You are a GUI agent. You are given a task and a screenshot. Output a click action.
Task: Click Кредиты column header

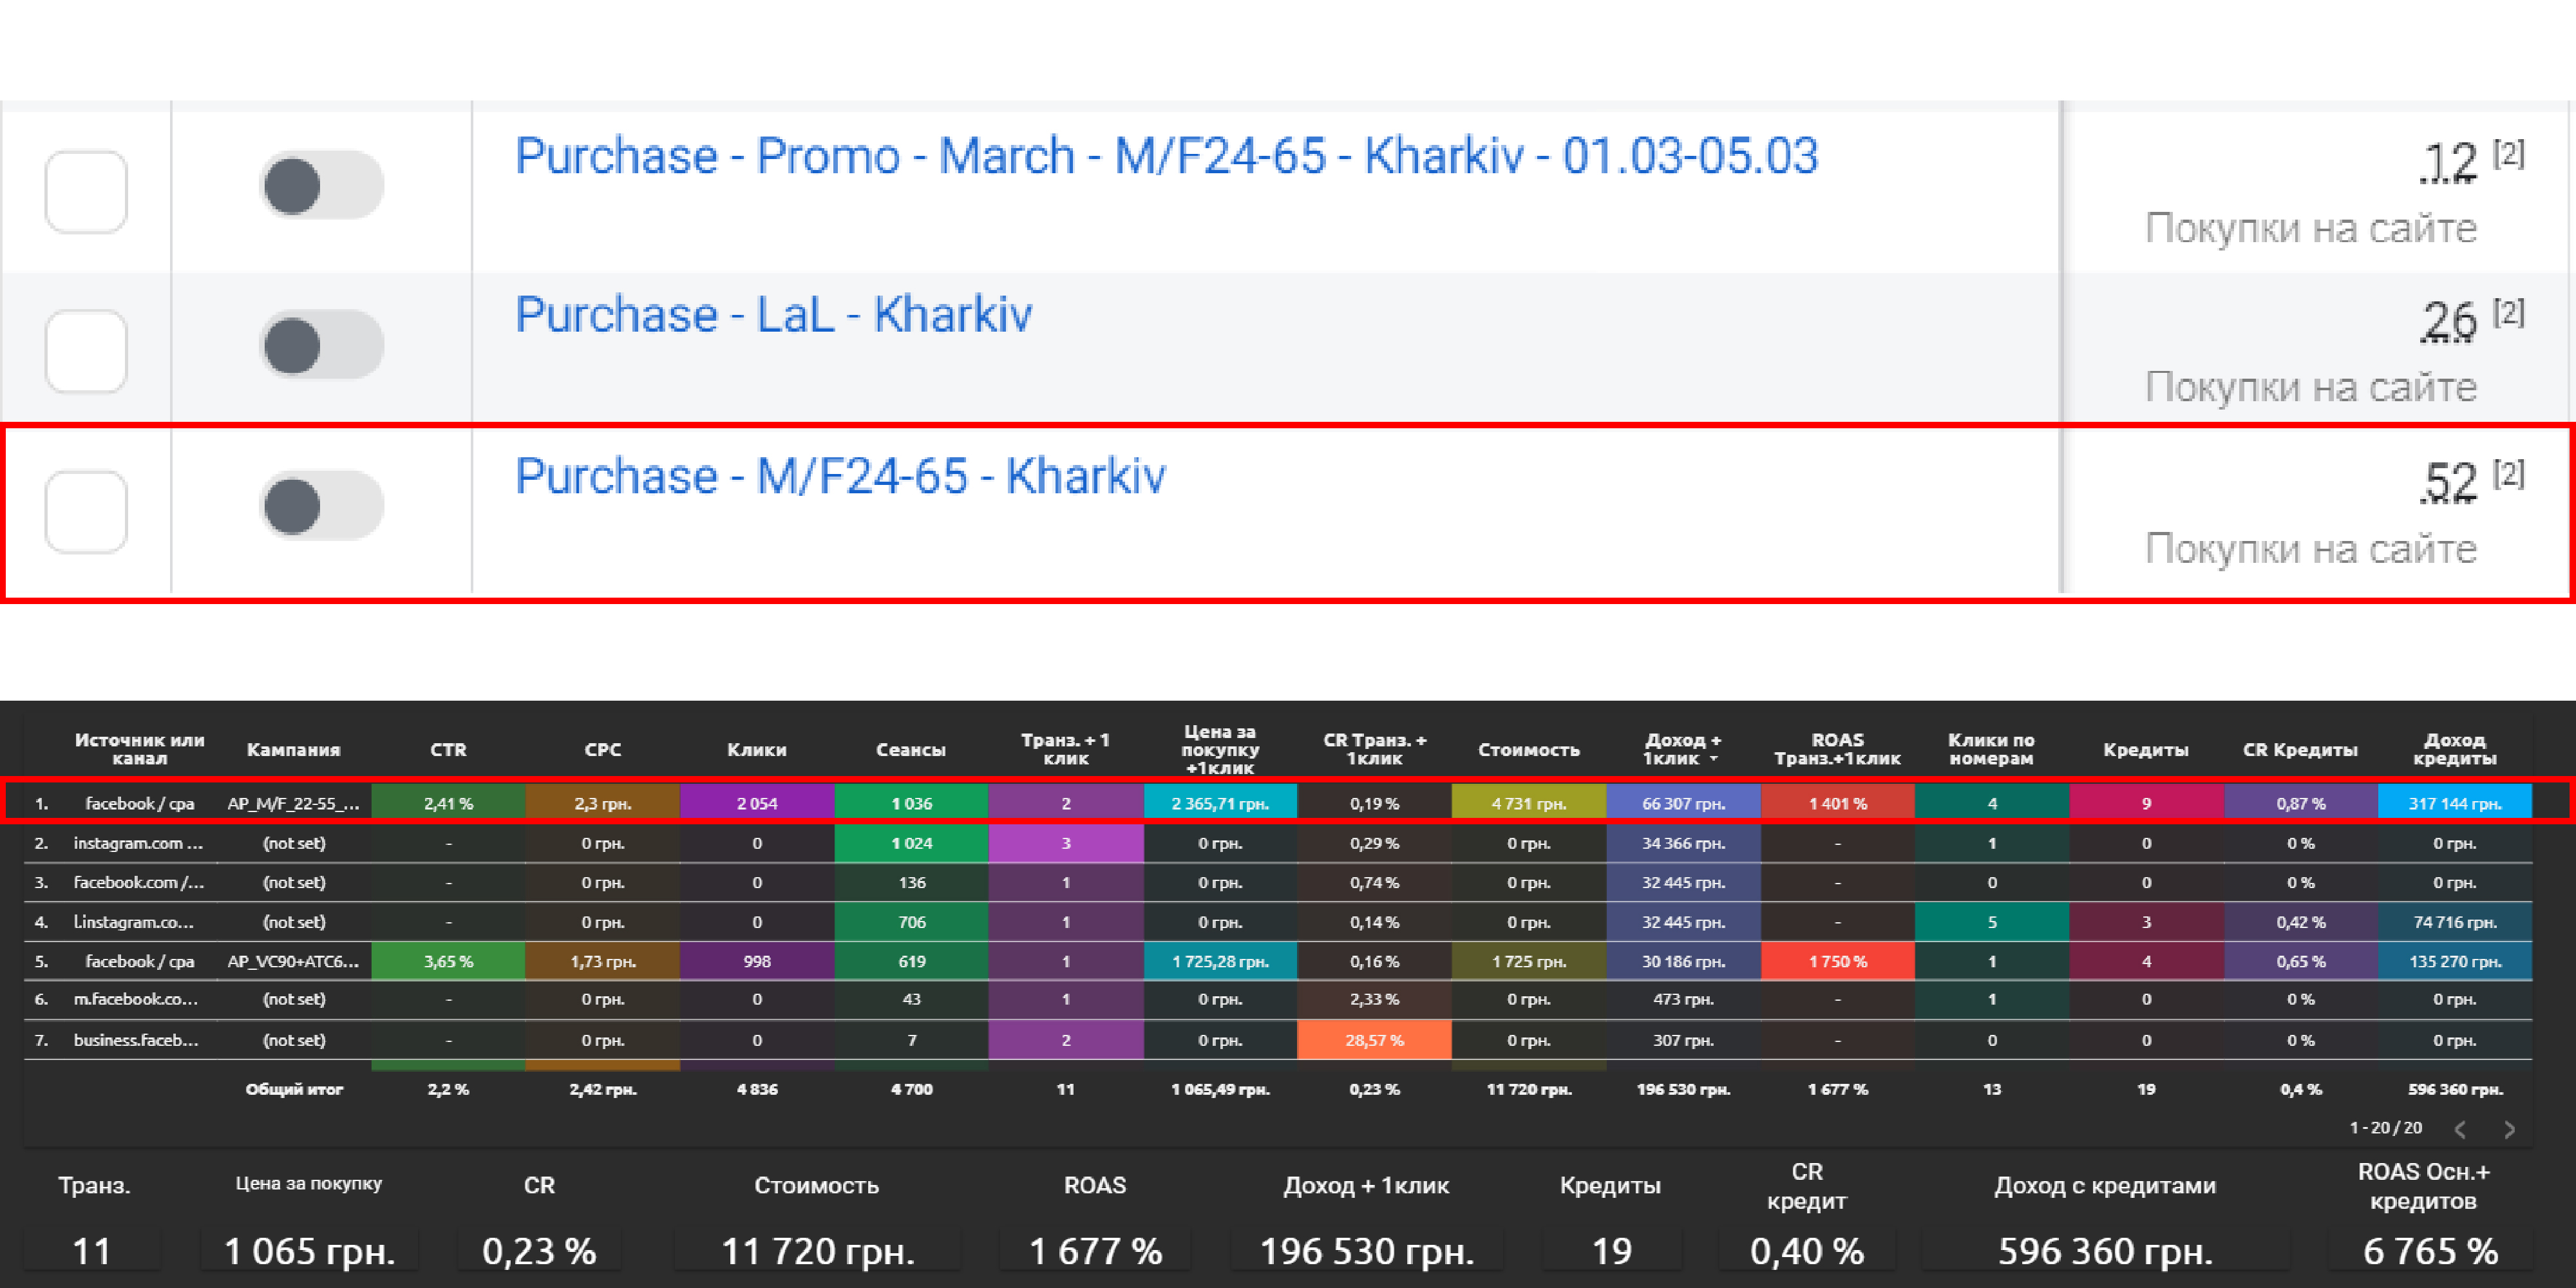tap(2145, 749)
